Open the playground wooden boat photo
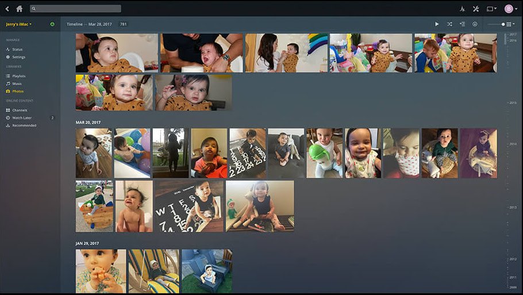Viewport: 523px width, 295px height. (x=94, y=206)
